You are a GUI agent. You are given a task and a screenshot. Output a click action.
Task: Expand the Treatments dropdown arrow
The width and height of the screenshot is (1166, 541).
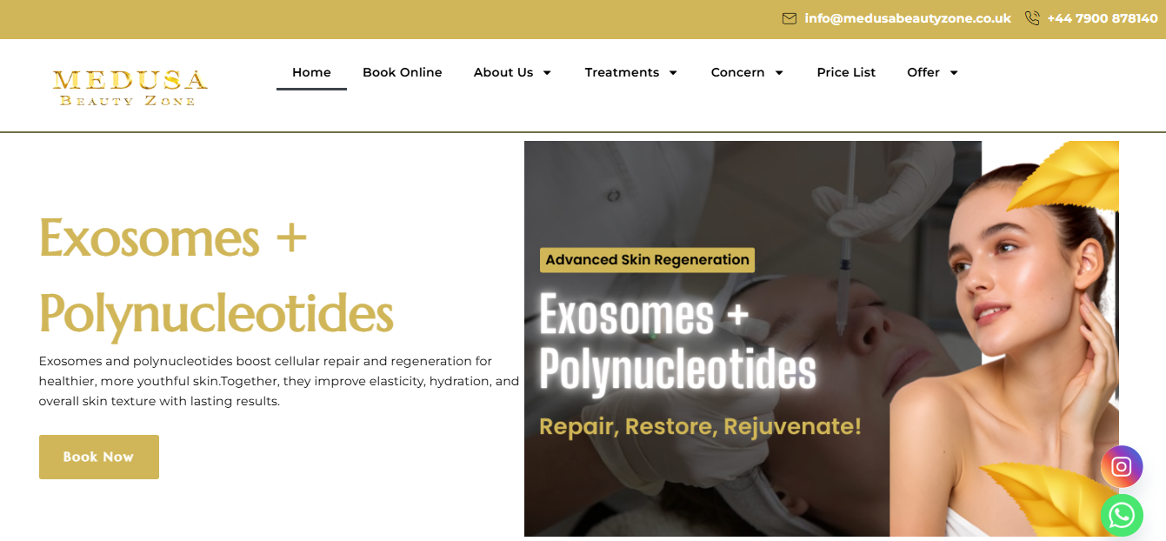[673, 73]
